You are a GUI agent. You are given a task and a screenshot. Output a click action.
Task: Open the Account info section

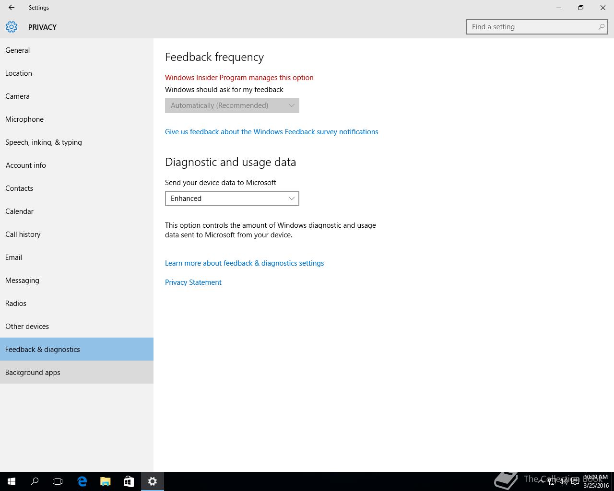tap(77, 165)
